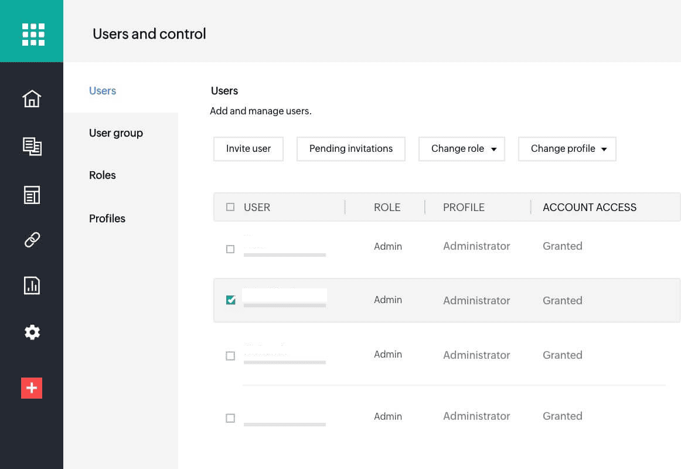Screen dimensions: 681x469
Task: Tick the select-all checkbox in USER header
Action: (x=230, y=207)
